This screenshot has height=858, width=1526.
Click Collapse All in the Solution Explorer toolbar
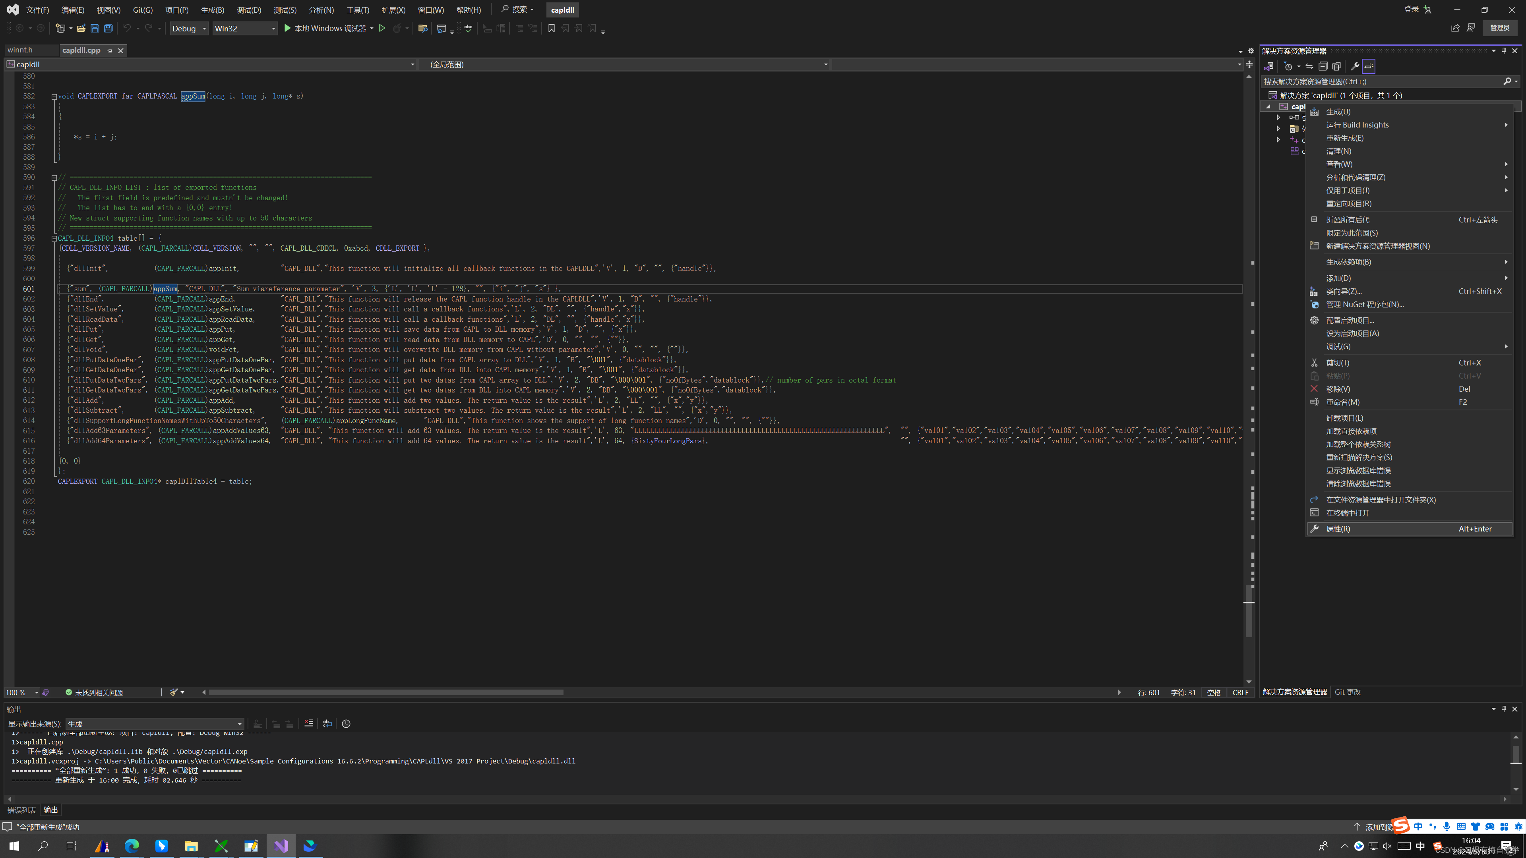coord(1323,66)
